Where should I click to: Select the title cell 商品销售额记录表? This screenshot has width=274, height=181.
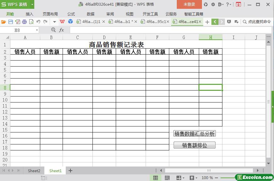coord(116,44)
